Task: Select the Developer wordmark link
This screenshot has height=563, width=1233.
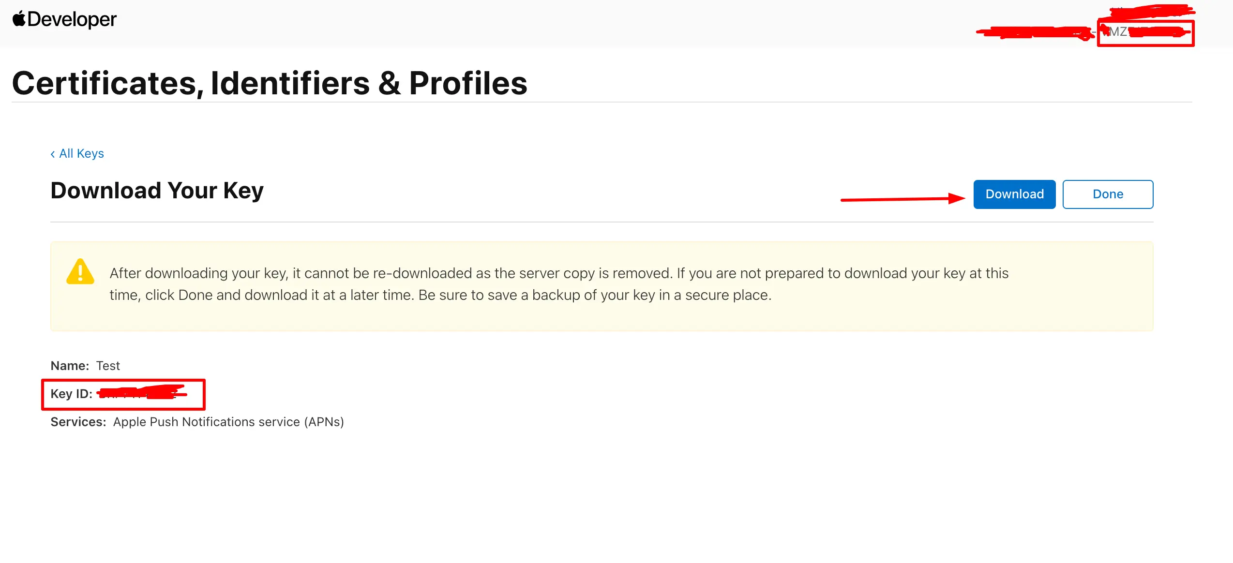Action: (72, 19)
